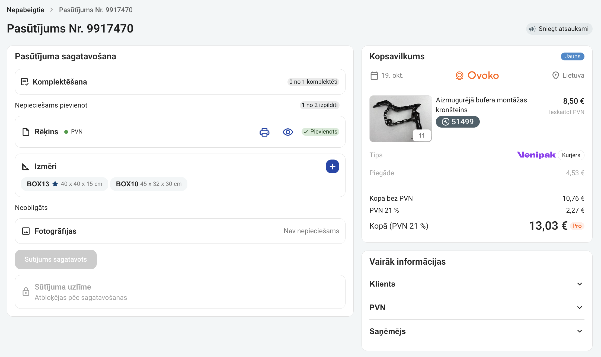
Task: Expand the Klients section
Action: click(477, 284)
